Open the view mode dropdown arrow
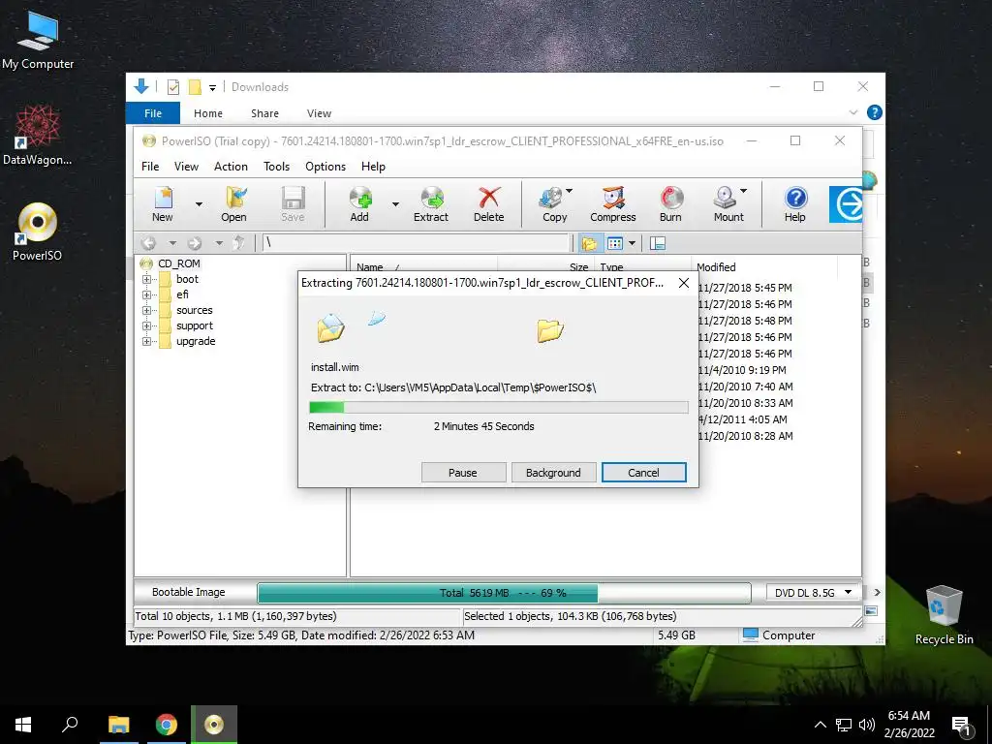 (632, 243)
